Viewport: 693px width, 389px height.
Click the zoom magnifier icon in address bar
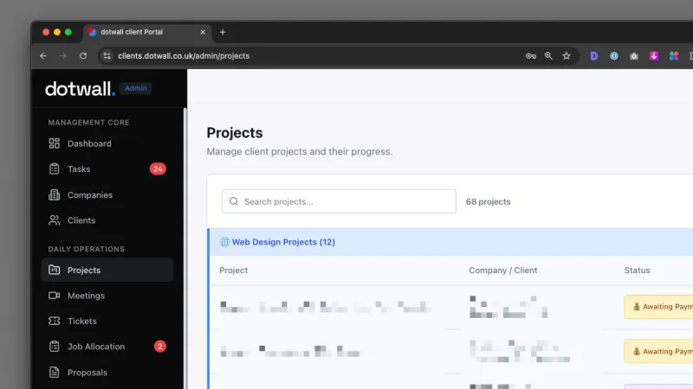pos(548,56)
